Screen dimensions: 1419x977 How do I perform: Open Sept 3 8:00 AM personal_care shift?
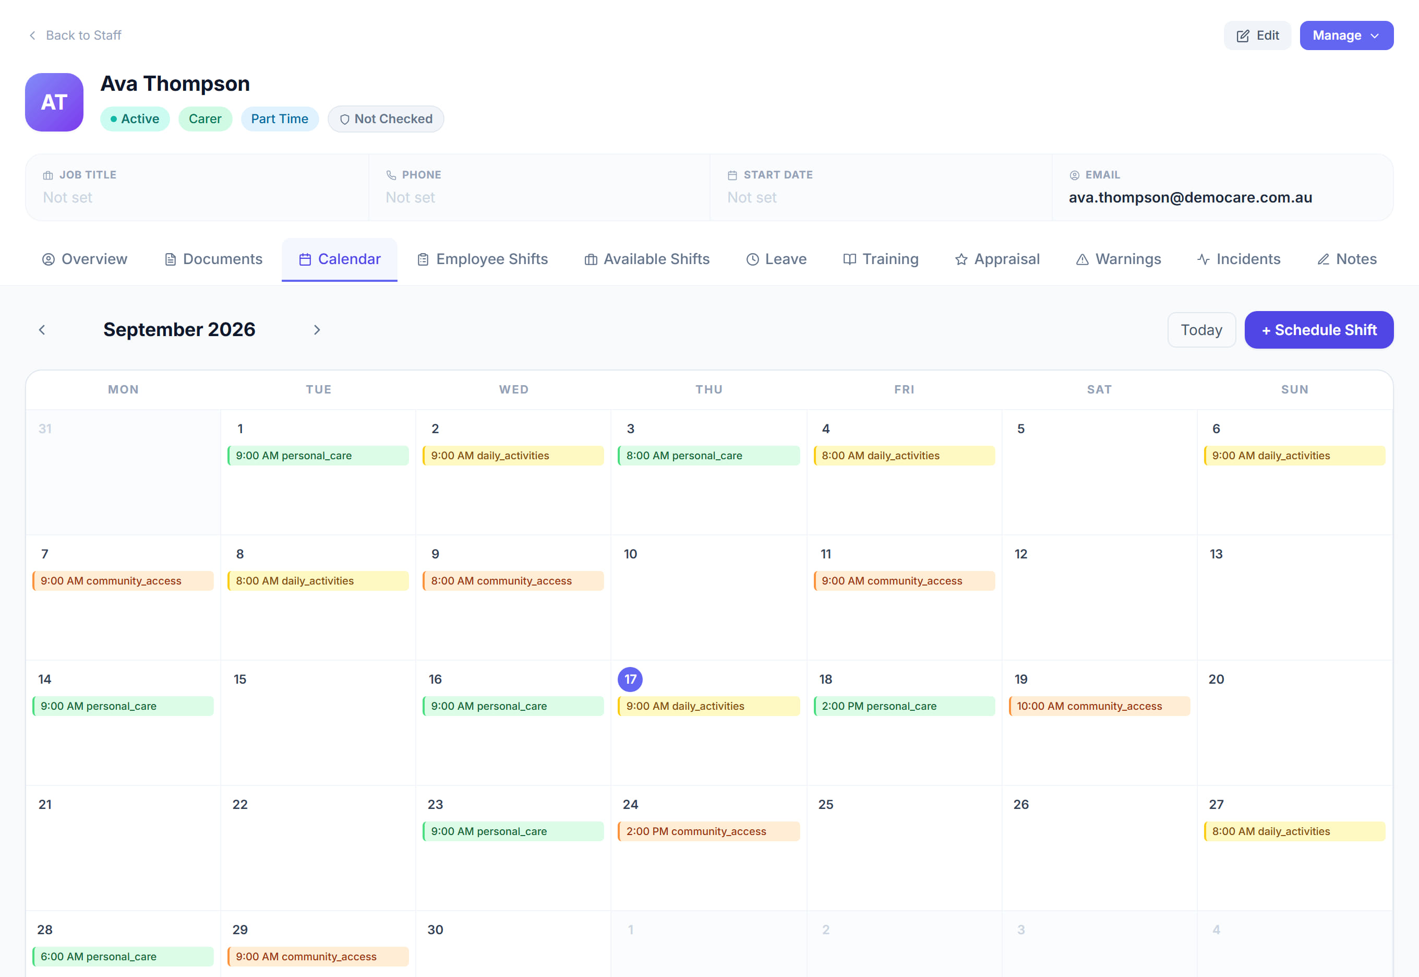708,456
